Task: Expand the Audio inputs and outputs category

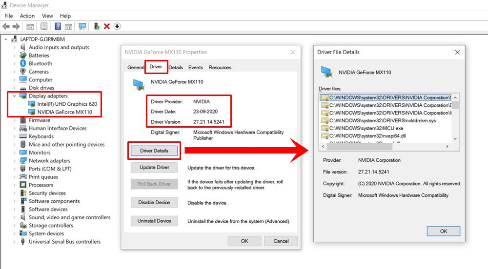Action: [14, 47]
